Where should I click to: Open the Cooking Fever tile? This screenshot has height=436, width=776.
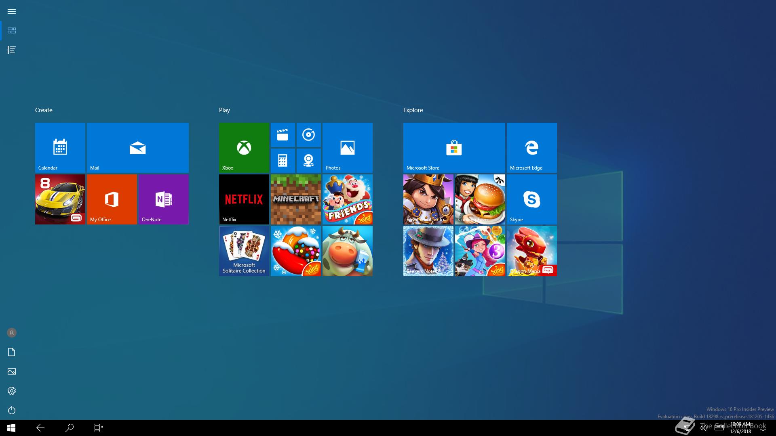point(480,199)
